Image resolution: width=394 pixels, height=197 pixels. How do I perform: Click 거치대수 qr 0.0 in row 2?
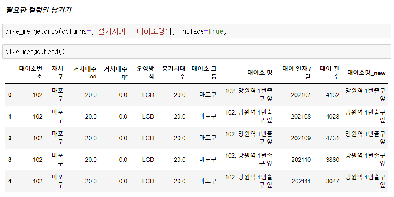click(x=123, y=138)
